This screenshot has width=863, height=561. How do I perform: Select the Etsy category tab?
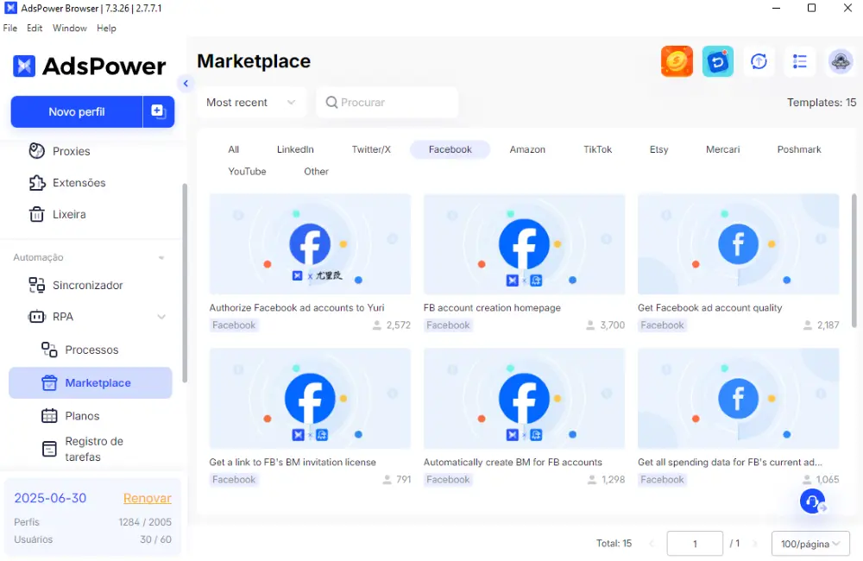tap(658, 149)
